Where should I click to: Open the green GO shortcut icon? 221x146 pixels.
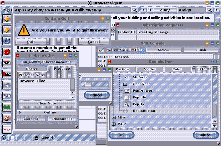(7, 107)
